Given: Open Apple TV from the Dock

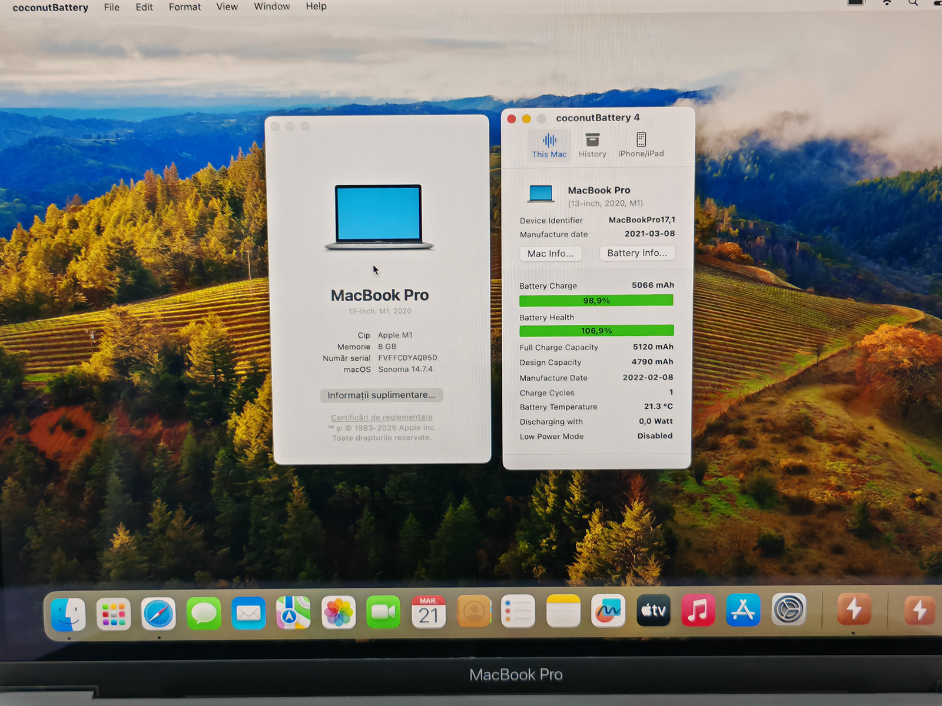Looking at the screenshot, I should pyautogui.click(x=654, y=610).
